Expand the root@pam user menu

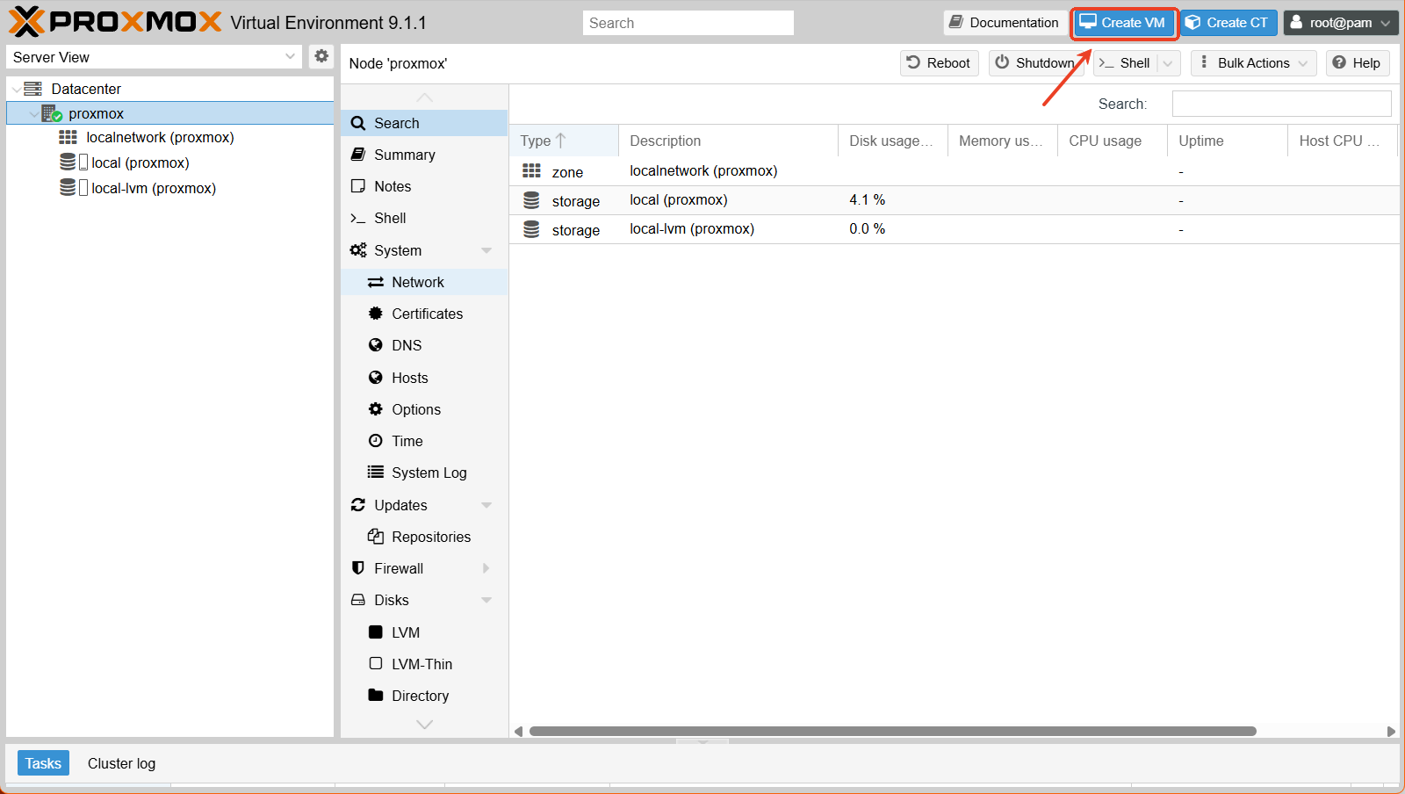pos(1340,23)
